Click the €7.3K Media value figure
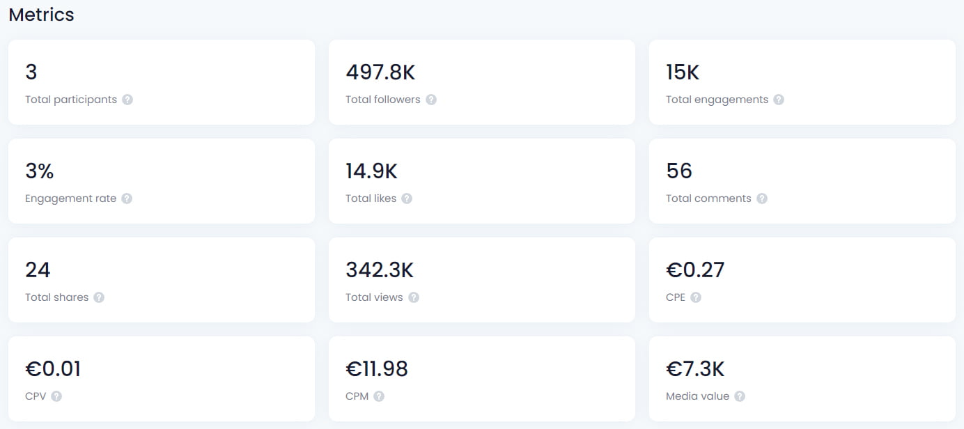 pos(695,368)
